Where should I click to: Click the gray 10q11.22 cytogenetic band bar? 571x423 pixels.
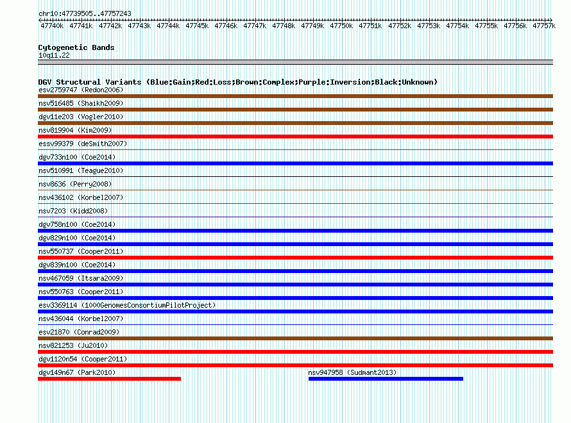[295, 62]
